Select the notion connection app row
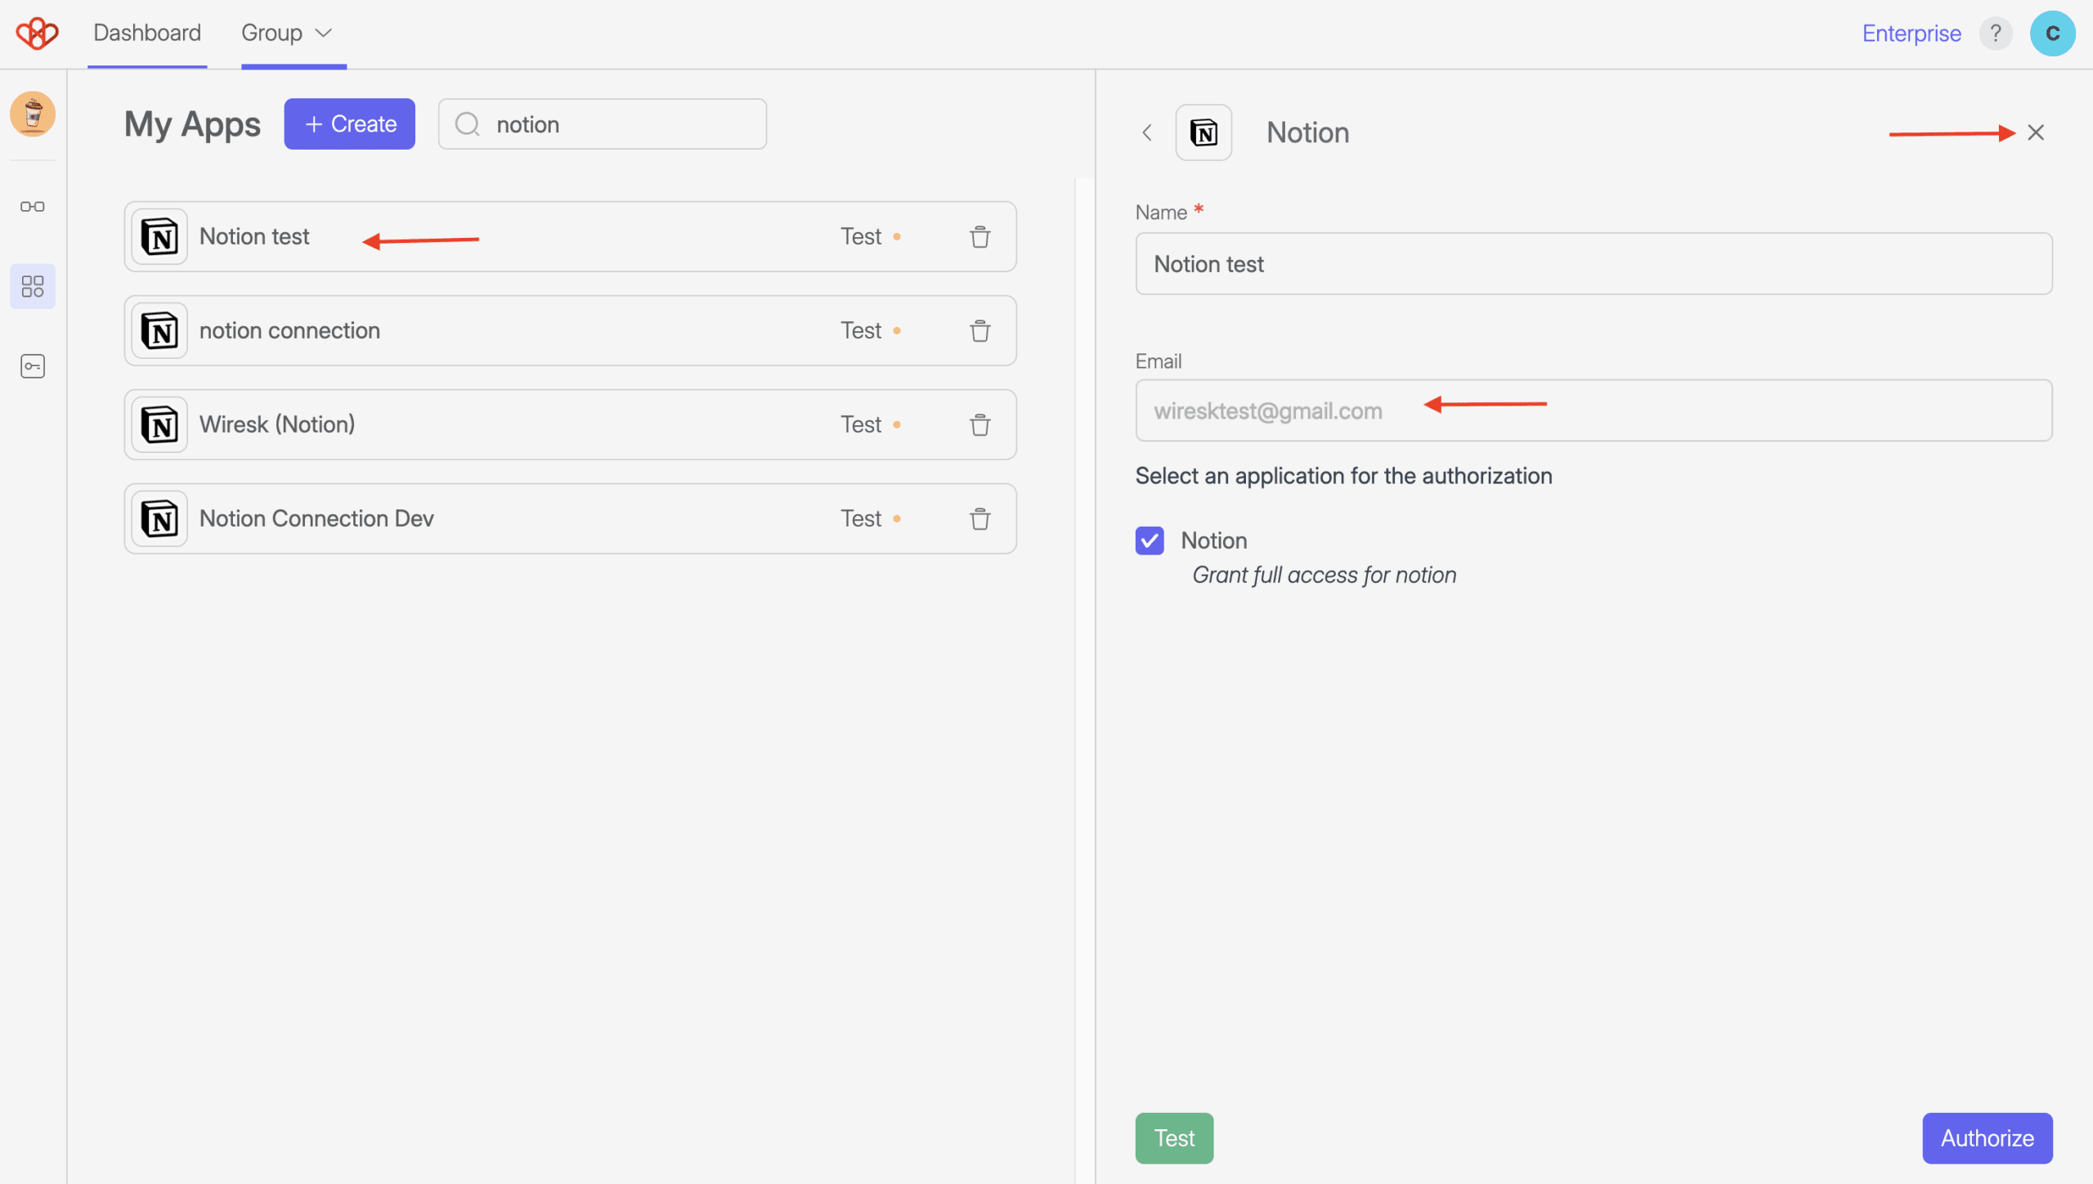2093x1184 pixels. pyautogui.click(x=570, y=331)
